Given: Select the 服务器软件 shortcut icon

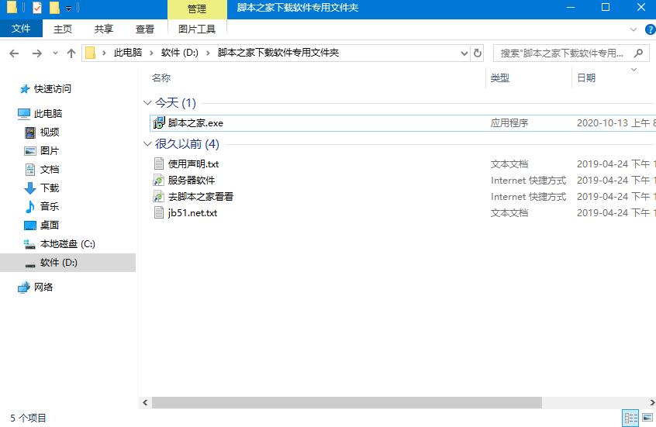Looking at the screenshot, I should (159, 180).
